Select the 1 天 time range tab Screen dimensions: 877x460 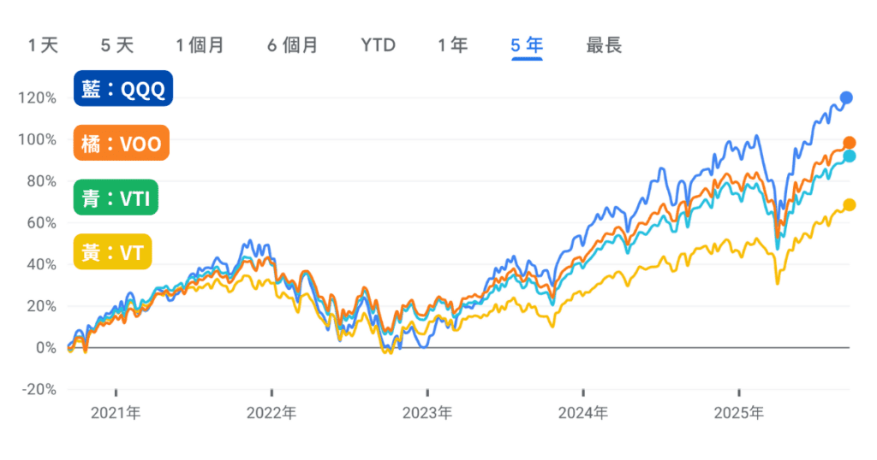click(44, 45)
